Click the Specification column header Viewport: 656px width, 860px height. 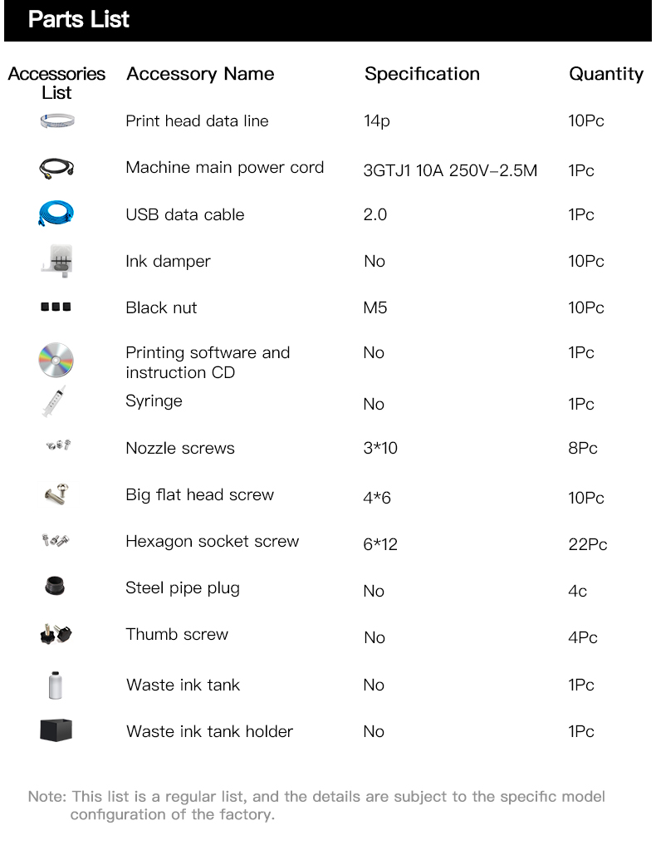click(422, 74)
